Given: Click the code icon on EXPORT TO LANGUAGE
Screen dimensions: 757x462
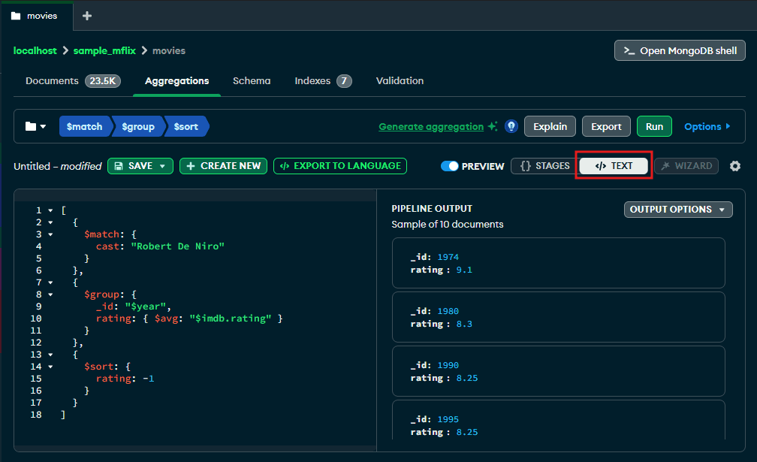Looking at the screenshot, I should (285, 165).
